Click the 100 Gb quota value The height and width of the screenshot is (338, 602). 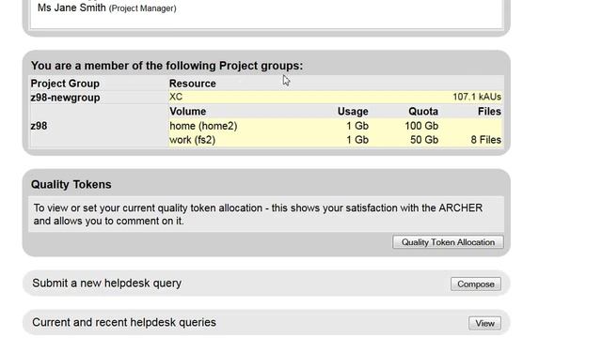(421, 126)
